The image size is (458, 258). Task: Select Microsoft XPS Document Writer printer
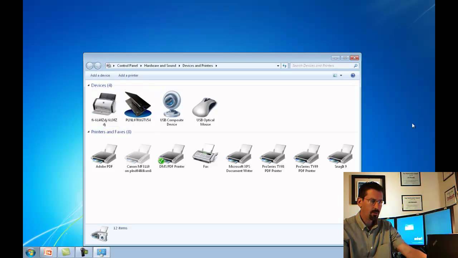(239, 154)
